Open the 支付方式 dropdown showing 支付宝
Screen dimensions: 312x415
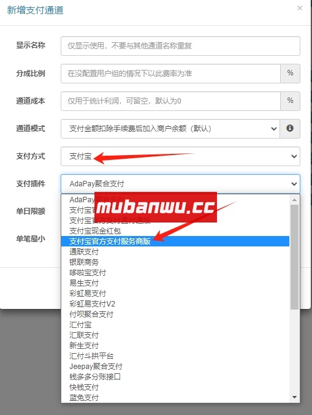180,156
